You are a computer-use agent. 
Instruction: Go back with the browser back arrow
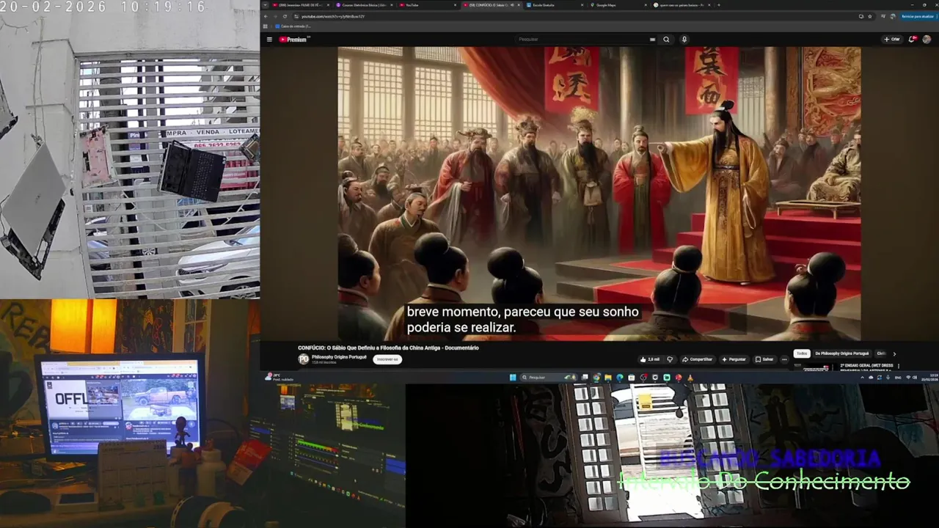pos(266,16)
